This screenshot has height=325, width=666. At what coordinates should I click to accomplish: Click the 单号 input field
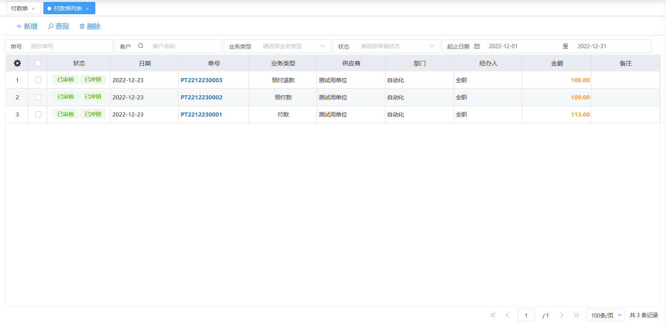pyautogui.click(x=69, y=46)
